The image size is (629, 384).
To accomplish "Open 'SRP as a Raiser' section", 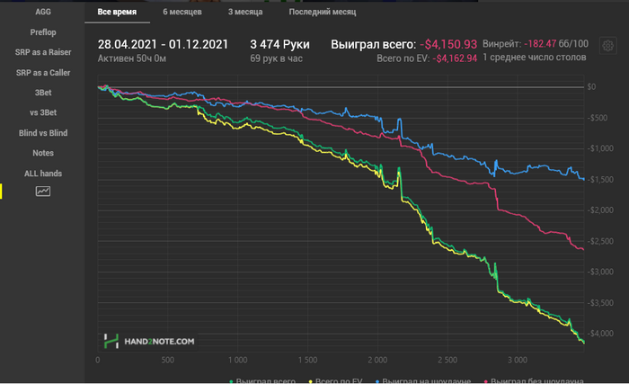I will (x=43, y=52).
